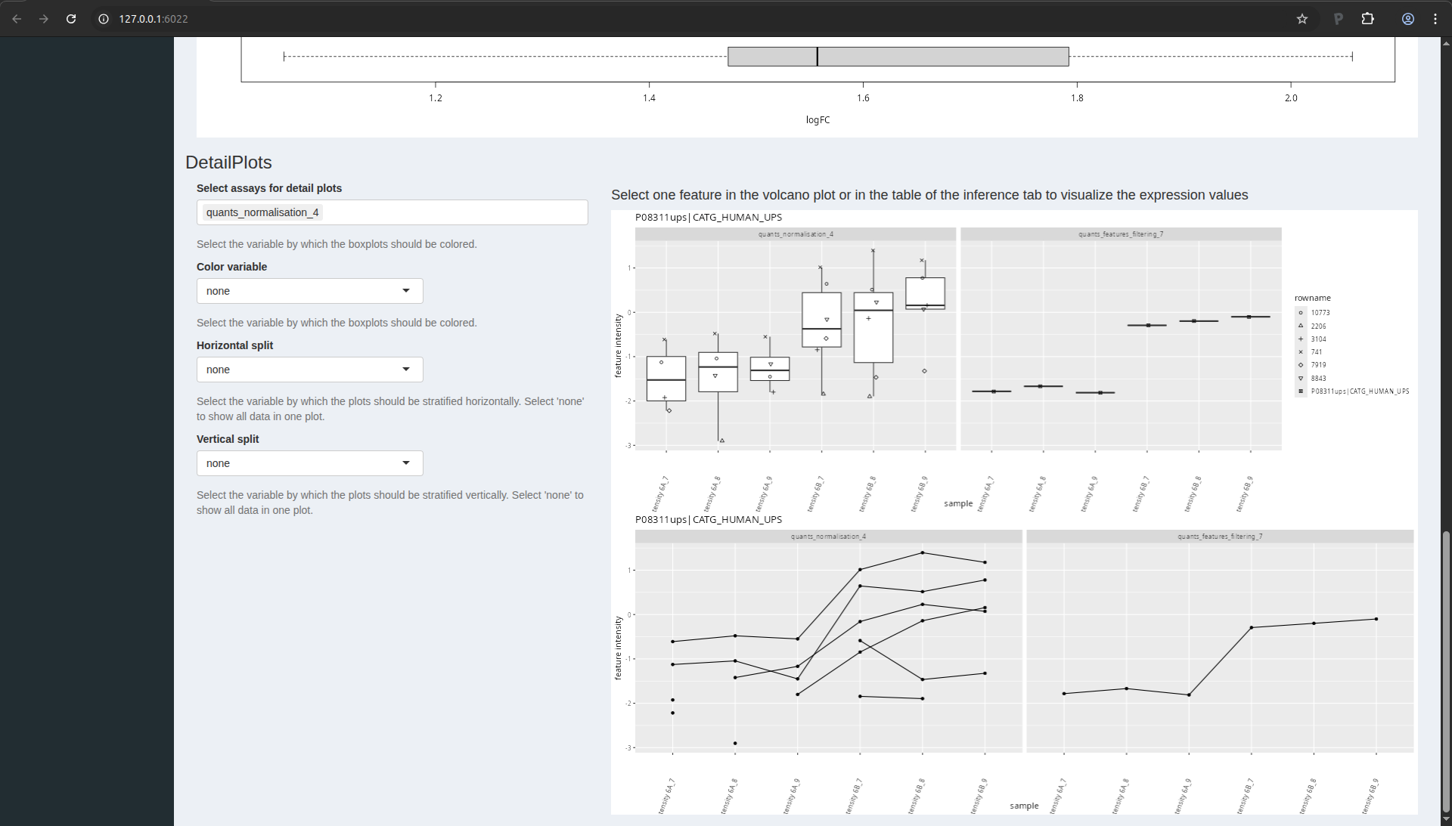This screenshot has height=826, width=1452.
Task: Click legend entry 741
Action: [x=1310, y=352]
